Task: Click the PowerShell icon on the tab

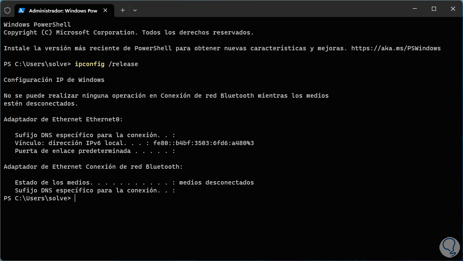Action: pos(21,10)
